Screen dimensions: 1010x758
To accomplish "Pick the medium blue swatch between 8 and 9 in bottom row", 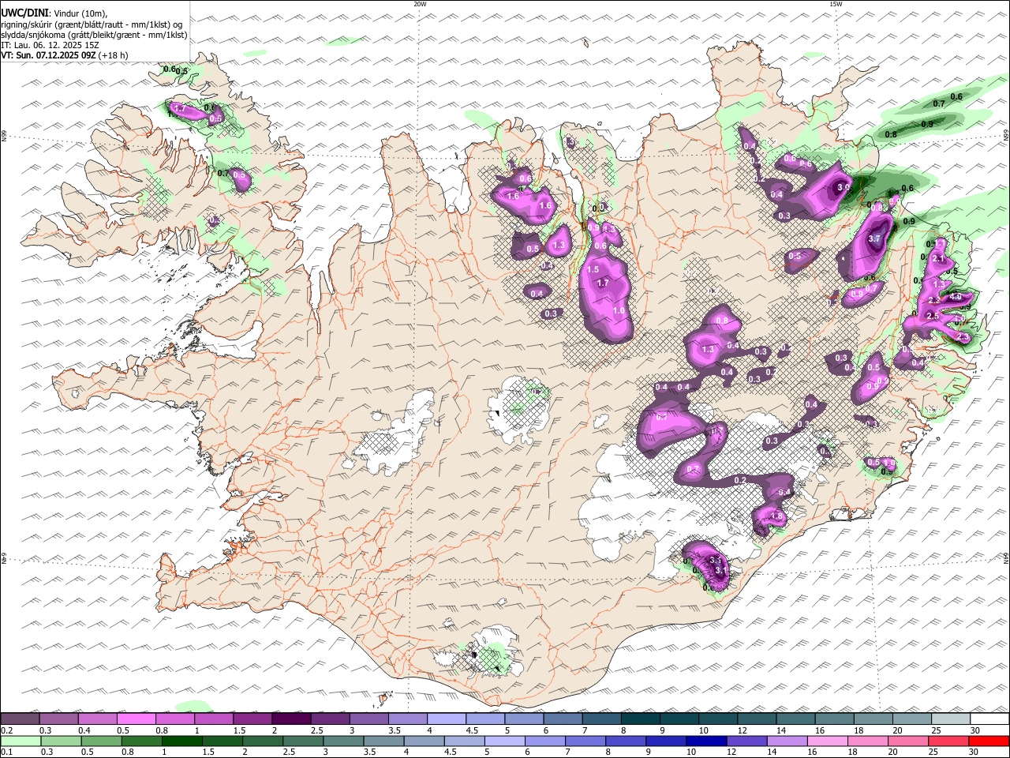I will (x=626, y=741).
